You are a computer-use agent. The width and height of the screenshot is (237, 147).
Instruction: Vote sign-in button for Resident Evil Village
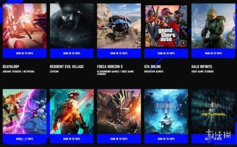72,53
